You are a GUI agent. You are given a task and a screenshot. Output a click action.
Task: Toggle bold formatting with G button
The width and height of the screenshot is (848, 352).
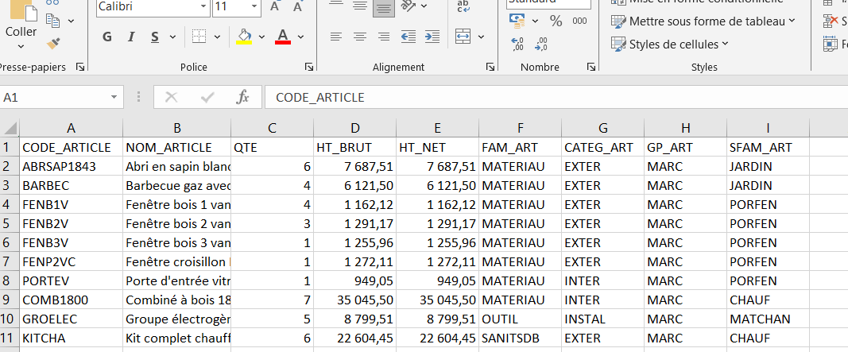(107, 37)
